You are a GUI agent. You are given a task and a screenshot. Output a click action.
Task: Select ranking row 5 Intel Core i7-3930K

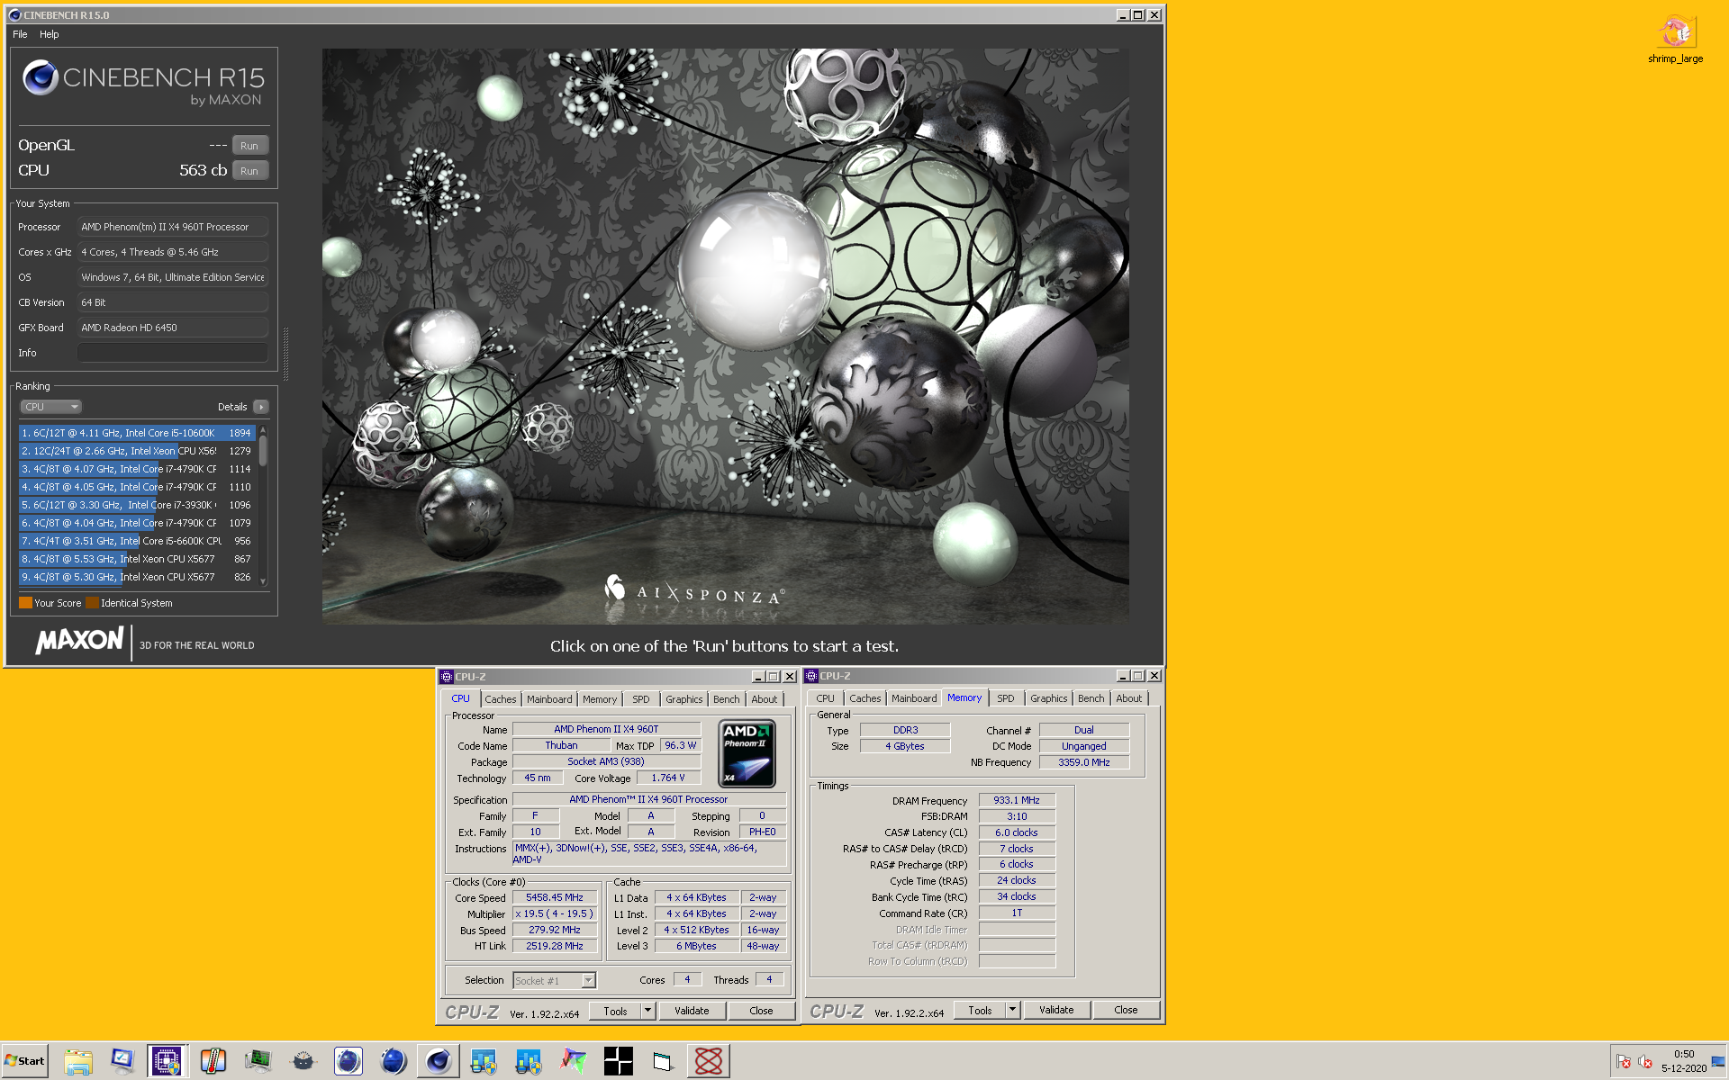pos(137,505)
